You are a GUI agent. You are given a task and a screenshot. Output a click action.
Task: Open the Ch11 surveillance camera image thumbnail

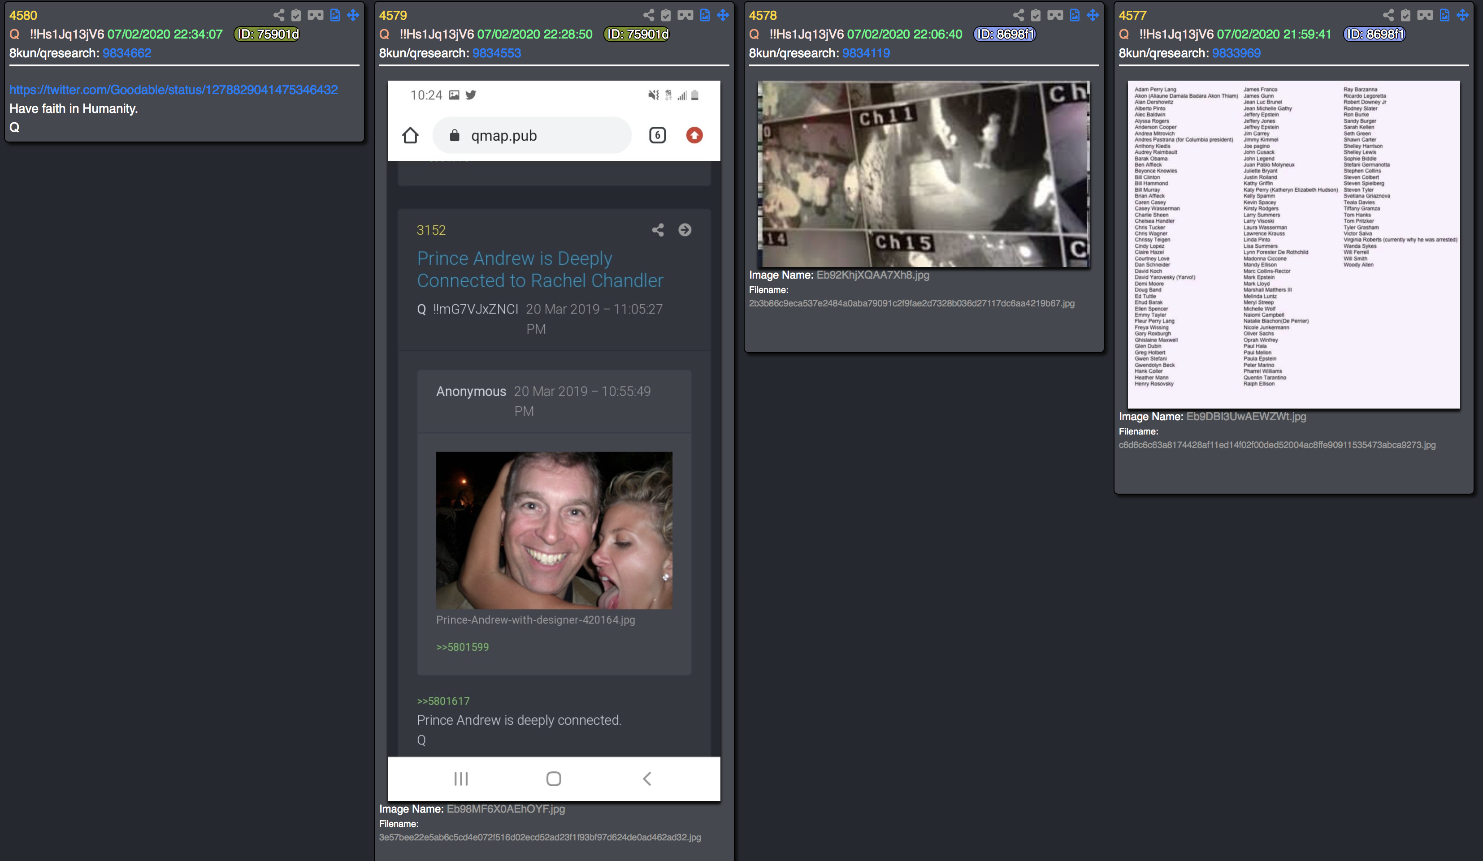point(924,174)
